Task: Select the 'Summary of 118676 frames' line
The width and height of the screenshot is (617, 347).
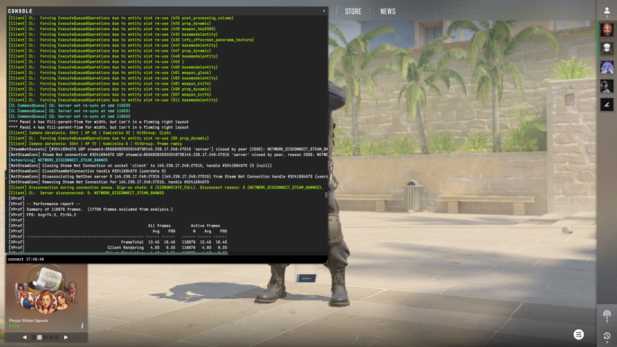Action: tap(91, 210)
